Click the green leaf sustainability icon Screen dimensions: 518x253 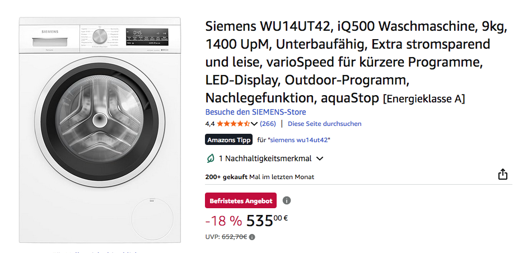[211, 158]
